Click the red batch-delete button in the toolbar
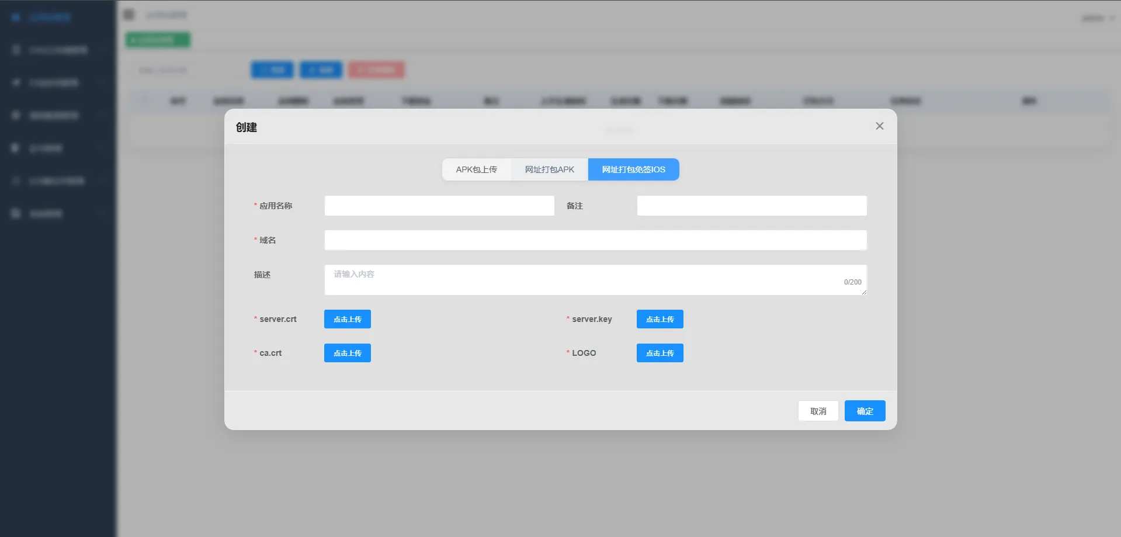The height and width of the screenshot is (537, 1121). point(376,70)
